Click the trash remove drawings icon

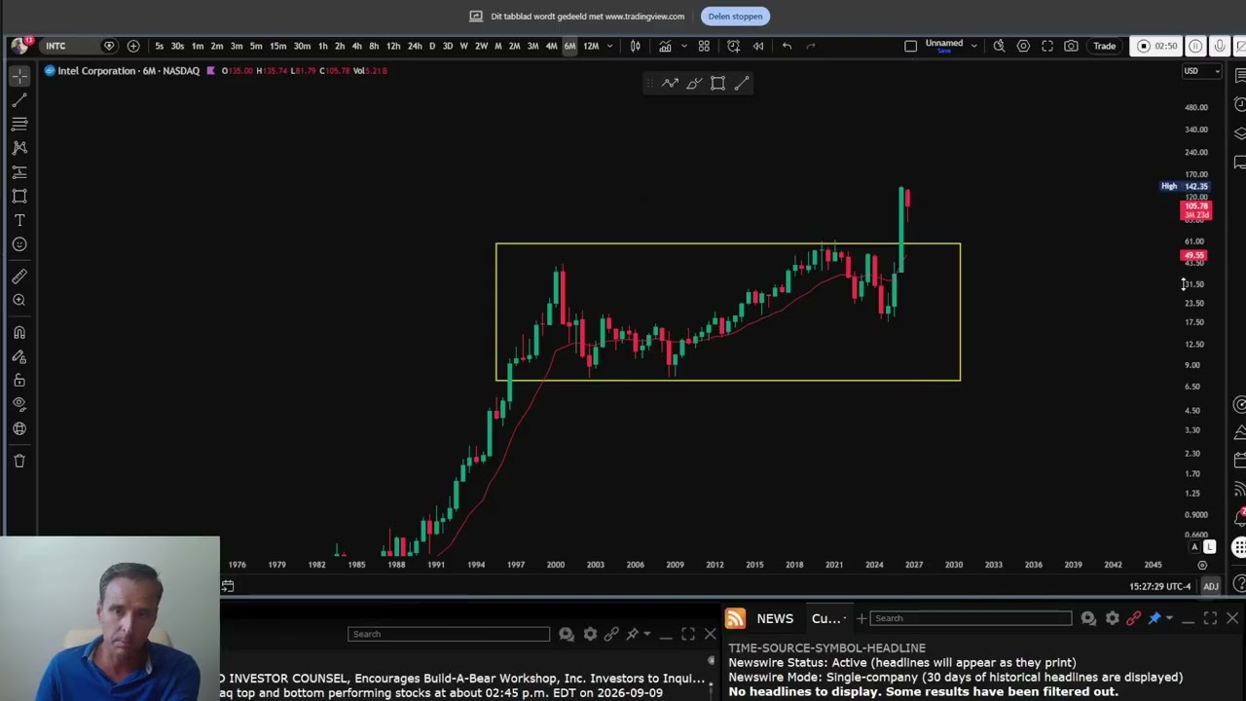click(19, 461)
